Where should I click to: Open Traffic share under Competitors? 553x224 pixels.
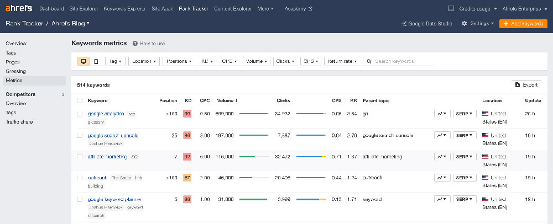tap(19, 122)
